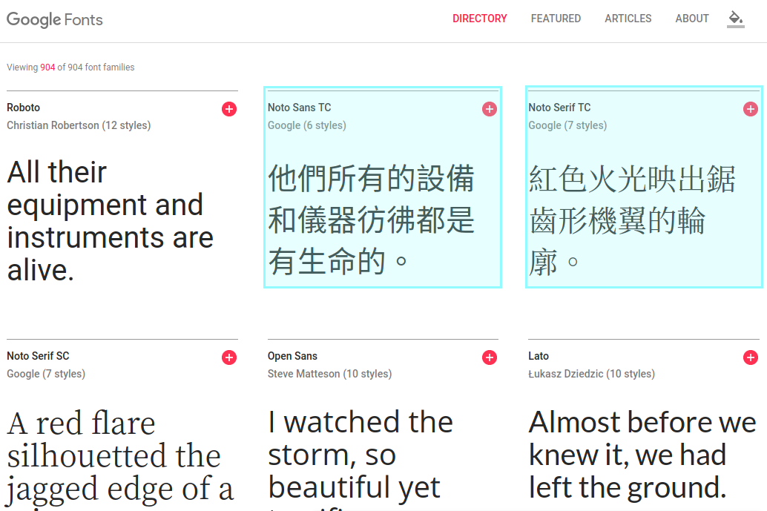The height and width of the screenshot is (511, 767).
Task: Open the Noto Serif TC font title
Action: point(559,108)
